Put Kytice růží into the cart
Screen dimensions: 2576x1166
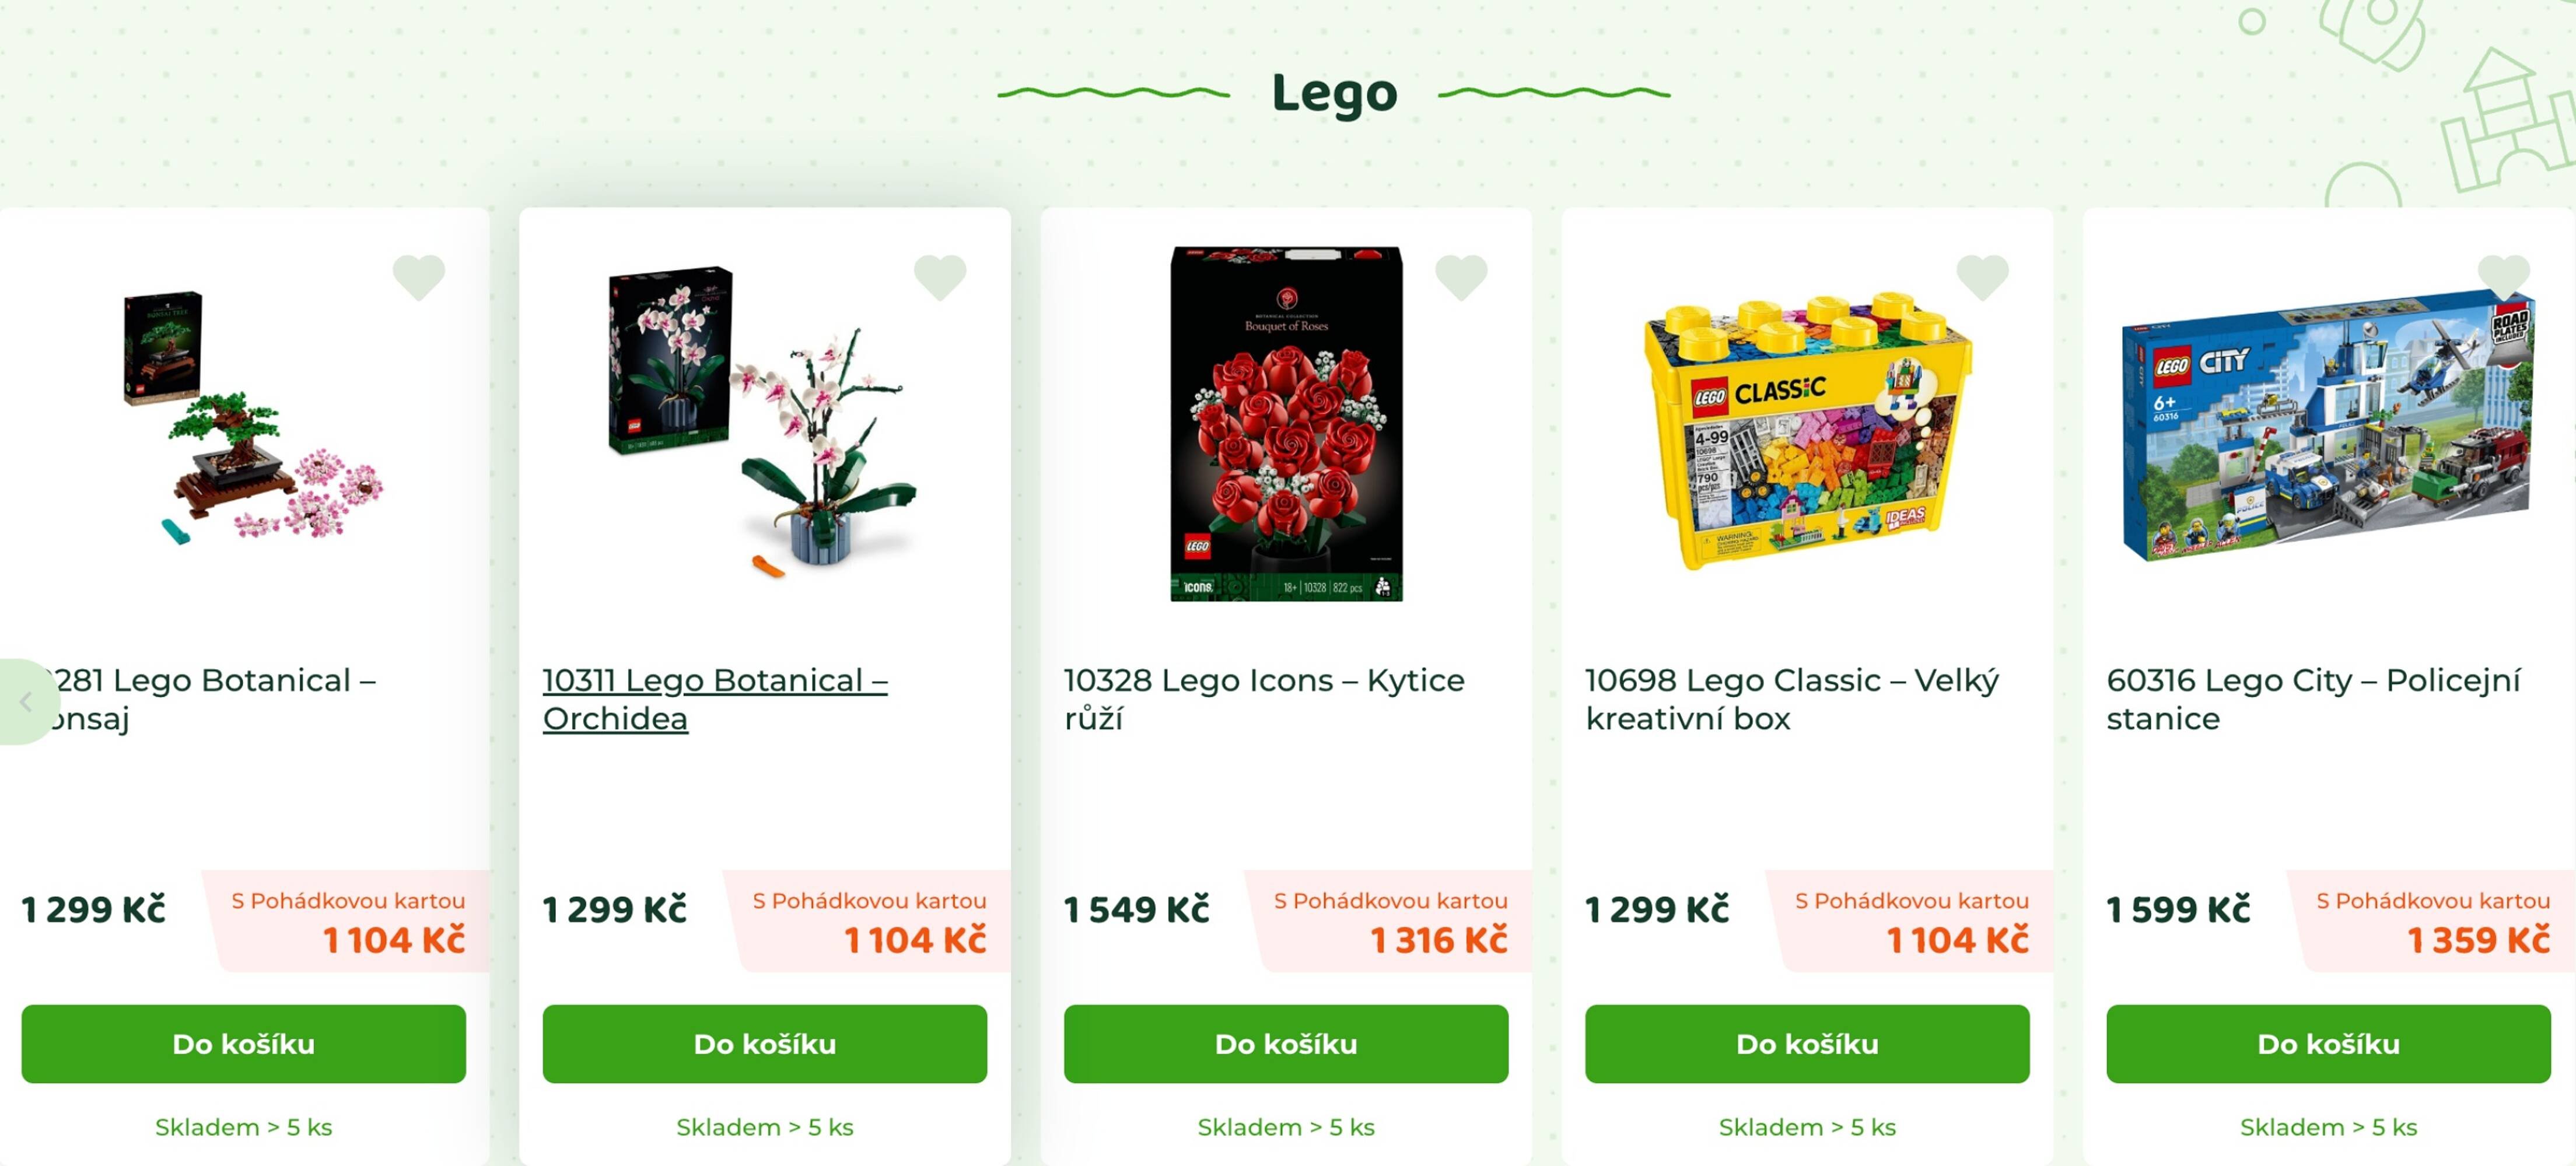1285,1043
